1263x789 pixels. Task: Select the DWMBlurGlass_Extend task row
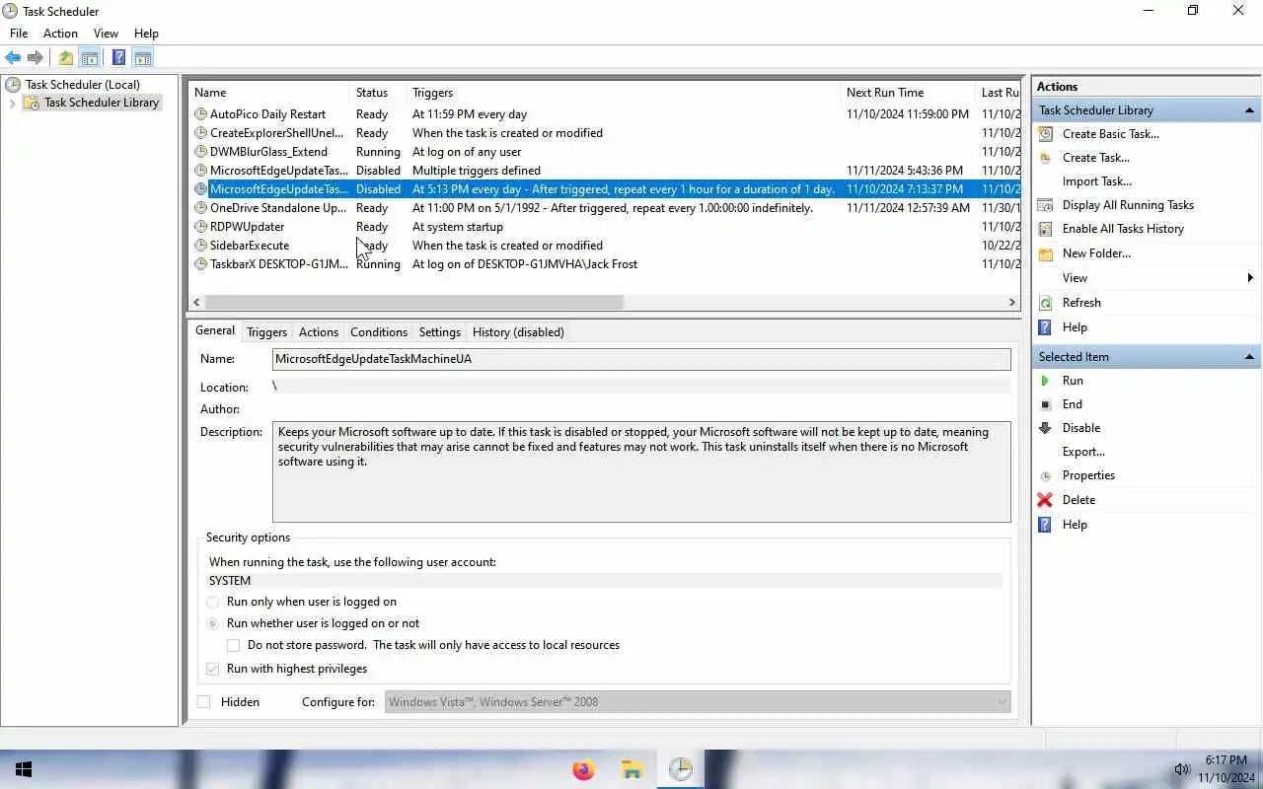605,152
